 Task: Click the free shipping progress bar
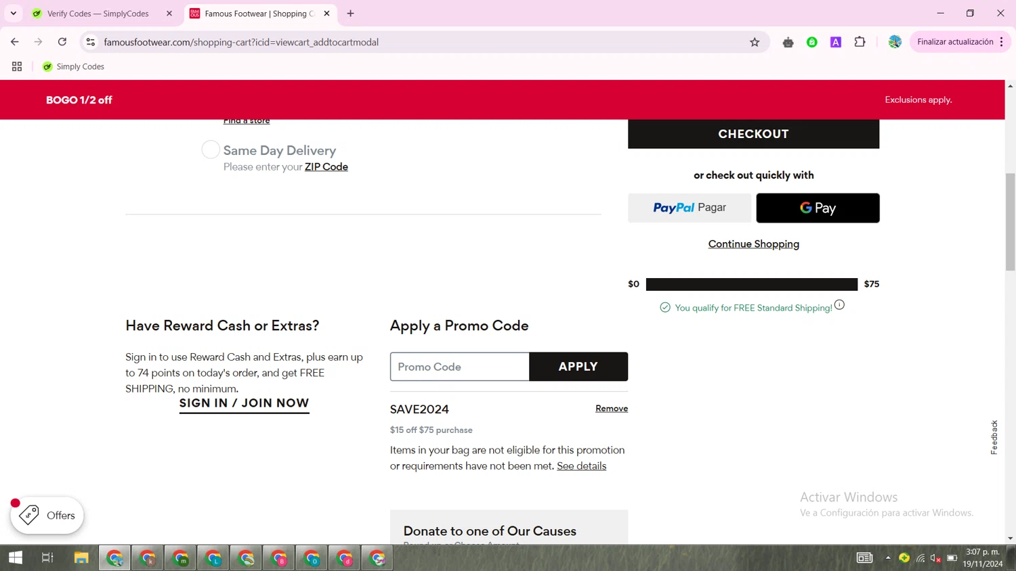click(x=752, y=284)
